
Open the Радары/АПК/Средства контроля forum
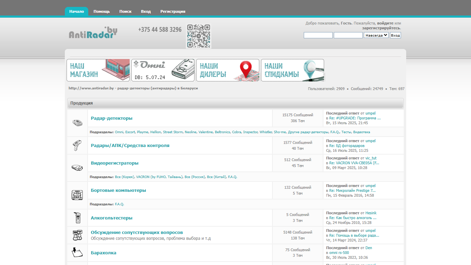tap(130, 145)
